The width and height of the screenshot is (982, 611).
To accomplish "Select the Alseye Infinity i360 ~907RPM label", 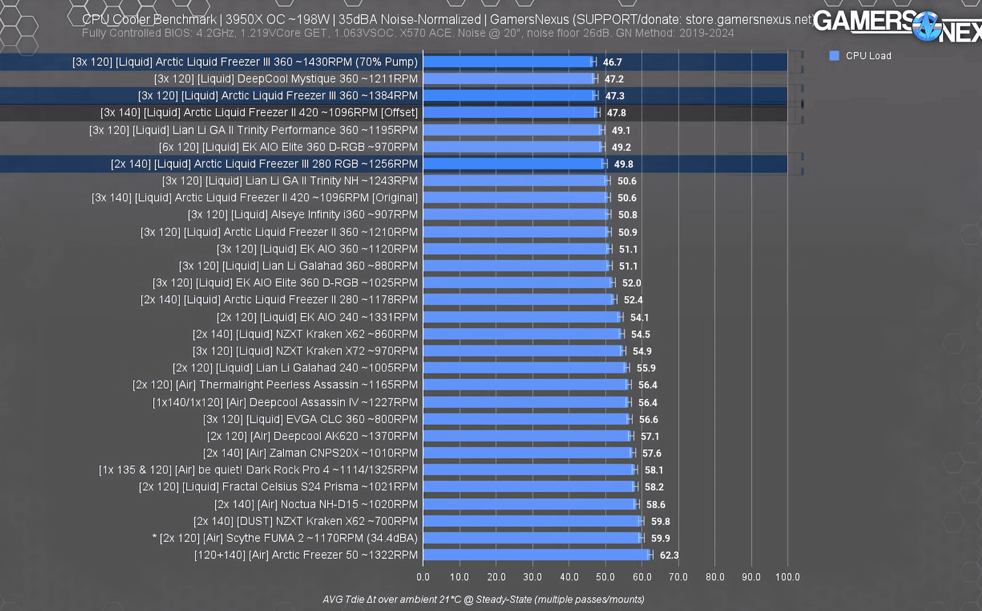I will tap(303, 215).
